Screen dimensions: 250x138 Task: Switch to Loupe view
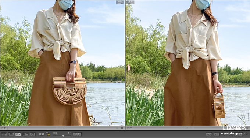pos(11,134)
